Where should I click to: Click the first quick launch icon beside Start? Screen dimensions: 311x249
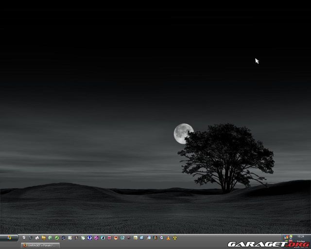point(24,238)
